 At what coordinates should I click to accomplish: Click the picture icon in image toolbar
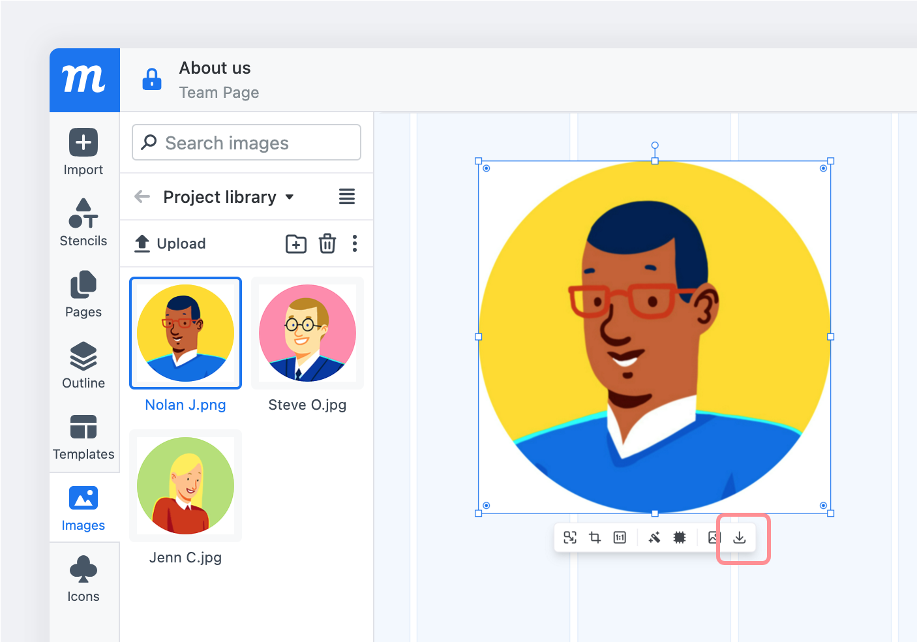[714, 538]
